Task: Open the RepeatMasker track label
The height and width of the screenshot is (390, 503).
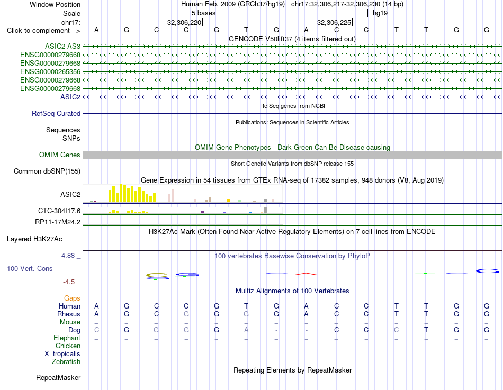Action: point(58,378)
